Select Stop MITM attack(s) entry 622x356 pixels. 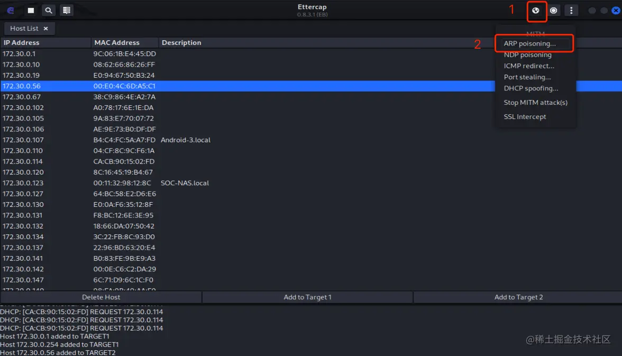(x=535, y=103)
